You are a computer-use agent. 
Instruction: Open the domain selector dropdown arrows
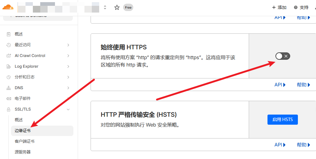coord(105,7)
